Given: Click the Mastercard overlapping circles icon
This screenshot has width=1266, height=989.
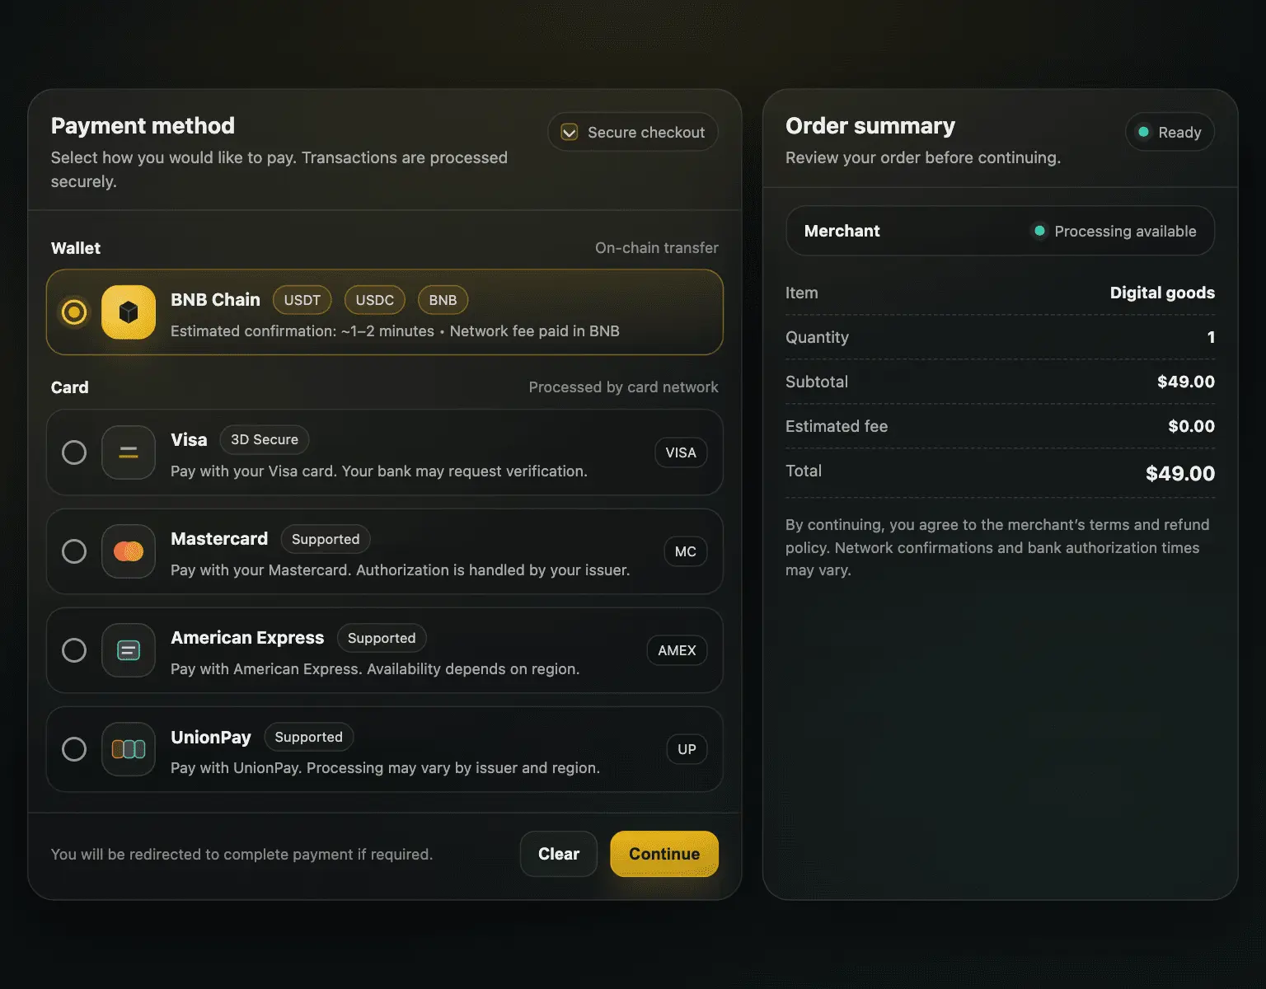Looking at the screenshot, I should pos(129,551).
